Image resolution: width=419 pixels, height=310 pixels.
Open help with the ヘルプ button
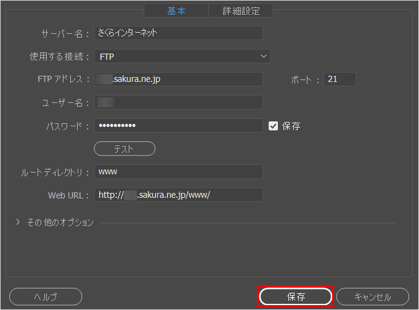coord(45,296)
